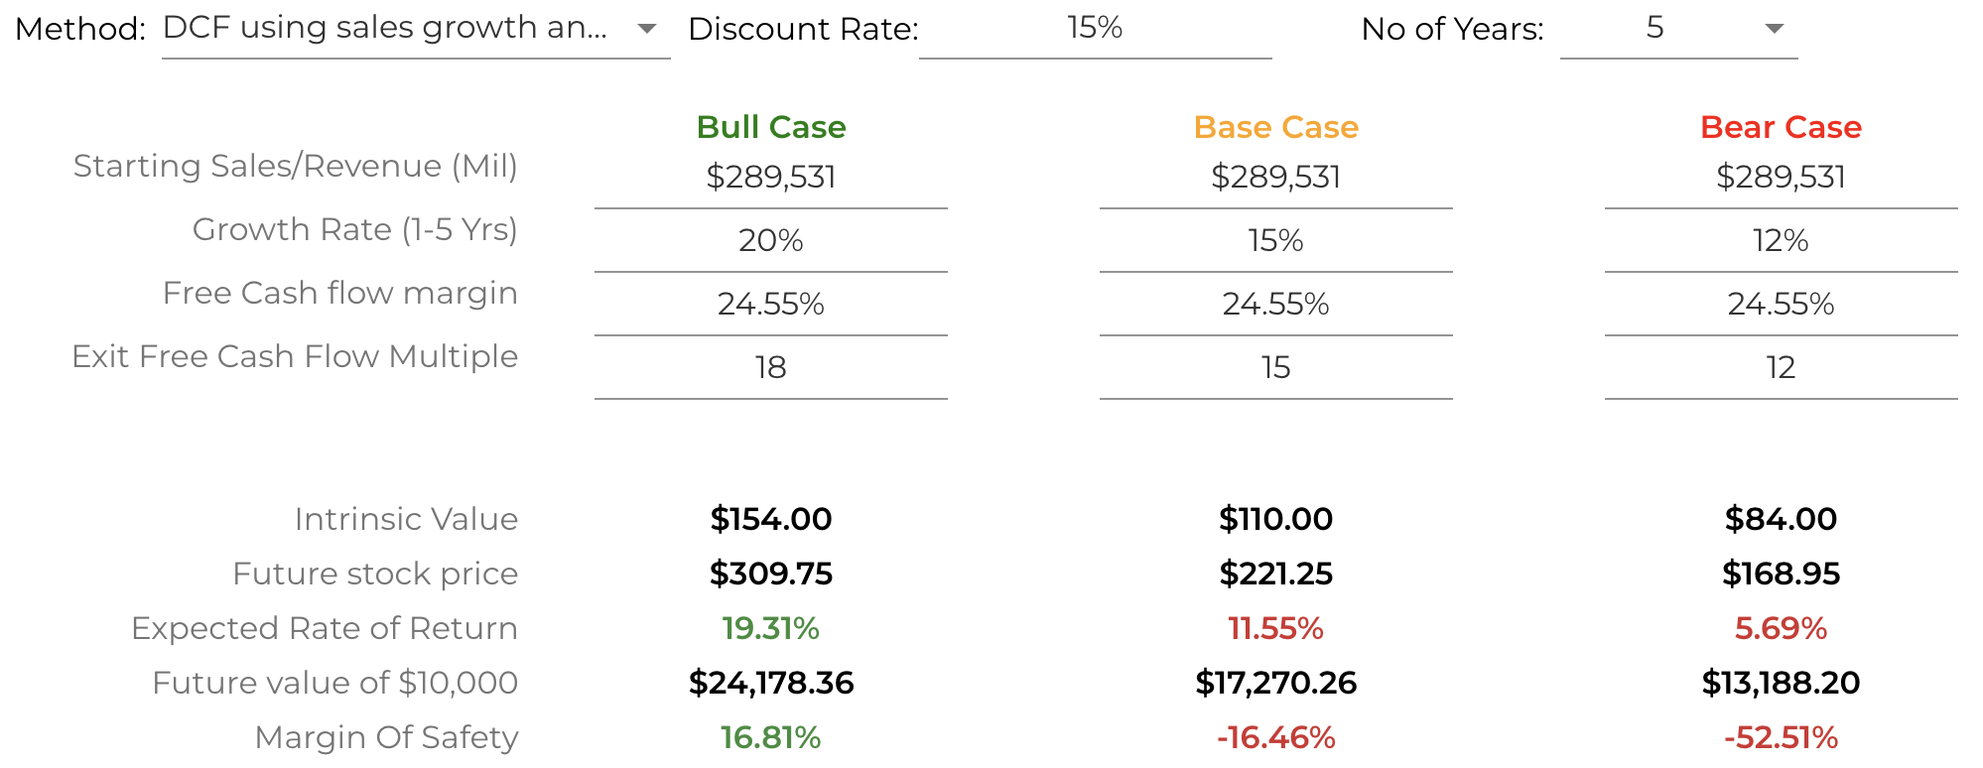The image size is (1983, 768).
Task: Click the Bull Case column header
Action: tap(770, 127)
